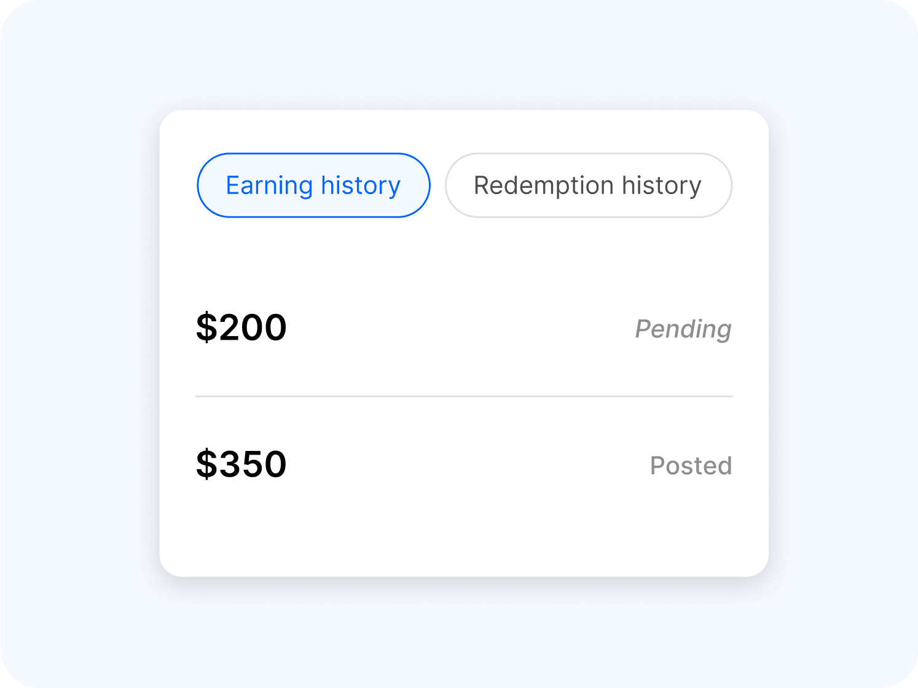Click the word 'history' in the blue pill
The image size is (918, 688).
[x=361, y=186]
